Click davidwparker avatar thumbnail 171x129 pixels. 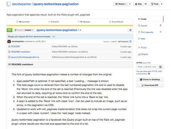9,42
